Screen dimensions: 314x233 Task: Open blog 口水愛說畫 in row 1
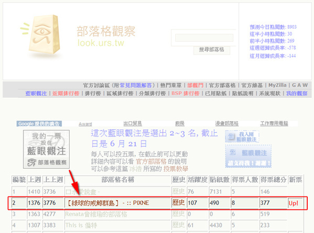coord(83,192)
